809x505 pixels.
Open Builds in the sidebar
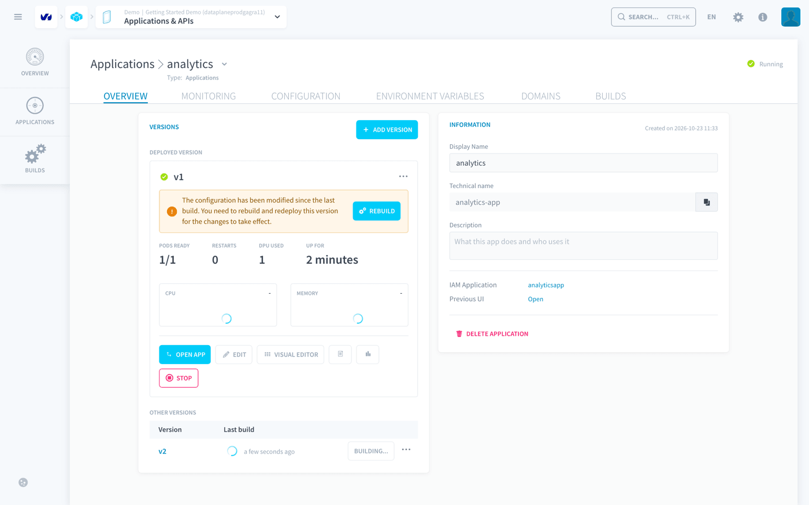point(35,159)
